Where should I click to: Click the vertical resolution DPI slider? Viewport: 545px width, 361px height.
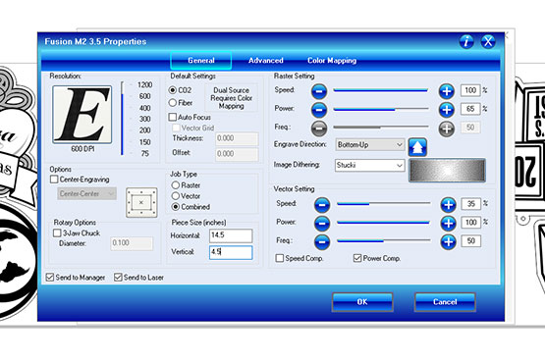[x=123, y=119]
